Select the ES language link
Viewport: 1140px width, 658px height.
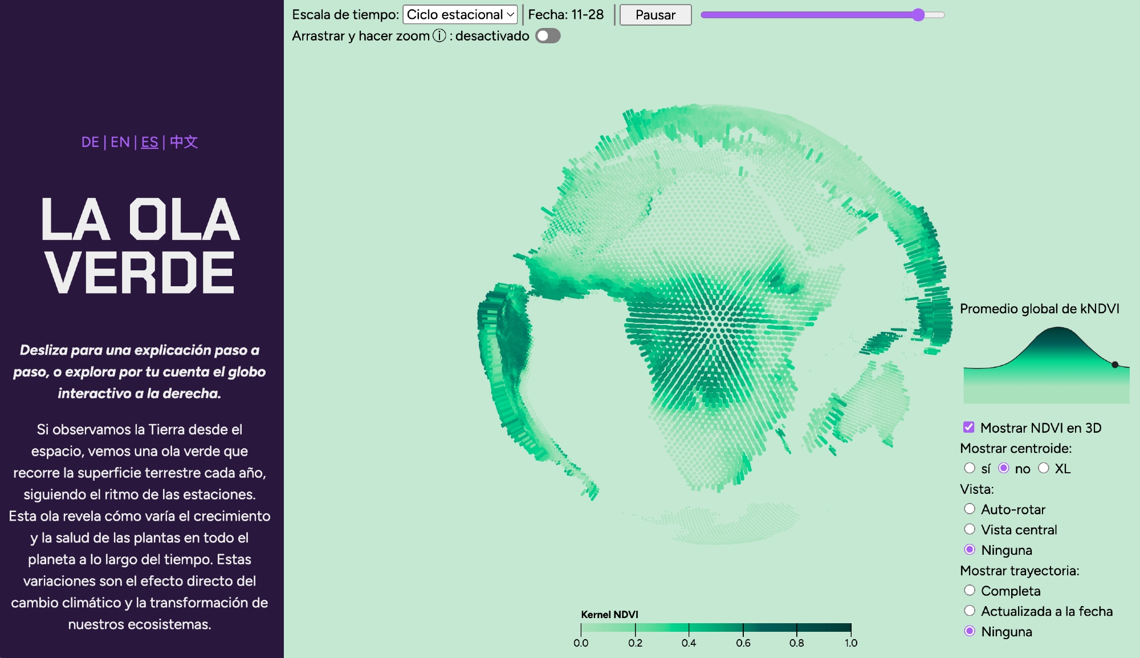coord(149,142)
